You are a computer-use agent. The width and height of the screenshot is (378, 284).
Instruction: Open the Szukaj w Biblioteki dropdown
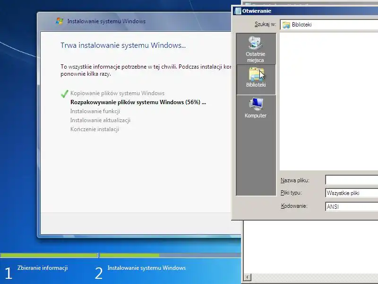coord(329,25)
